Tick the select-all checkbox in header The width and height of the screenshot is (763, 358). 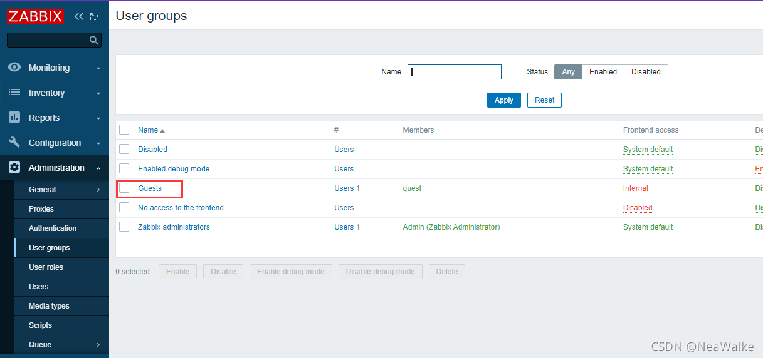(x=124, y=130)
